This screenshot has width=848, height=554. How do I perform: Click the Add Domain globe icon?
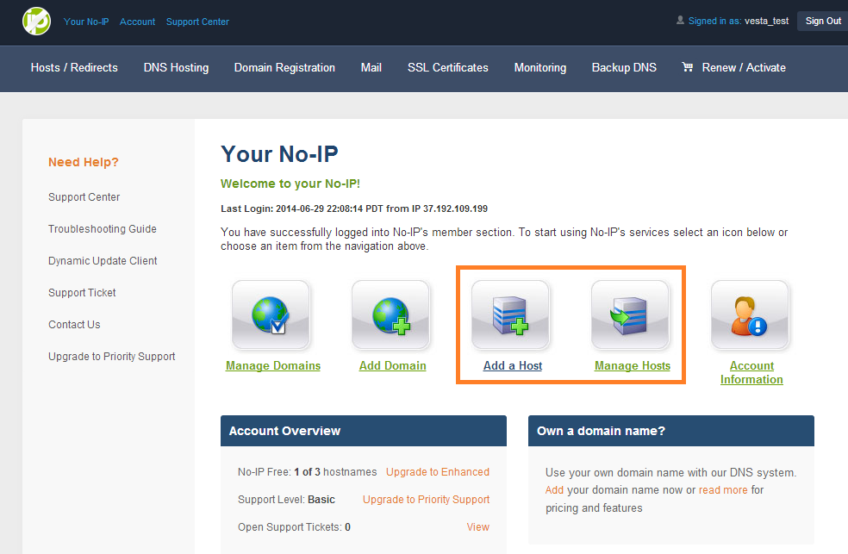pos(390,314)
